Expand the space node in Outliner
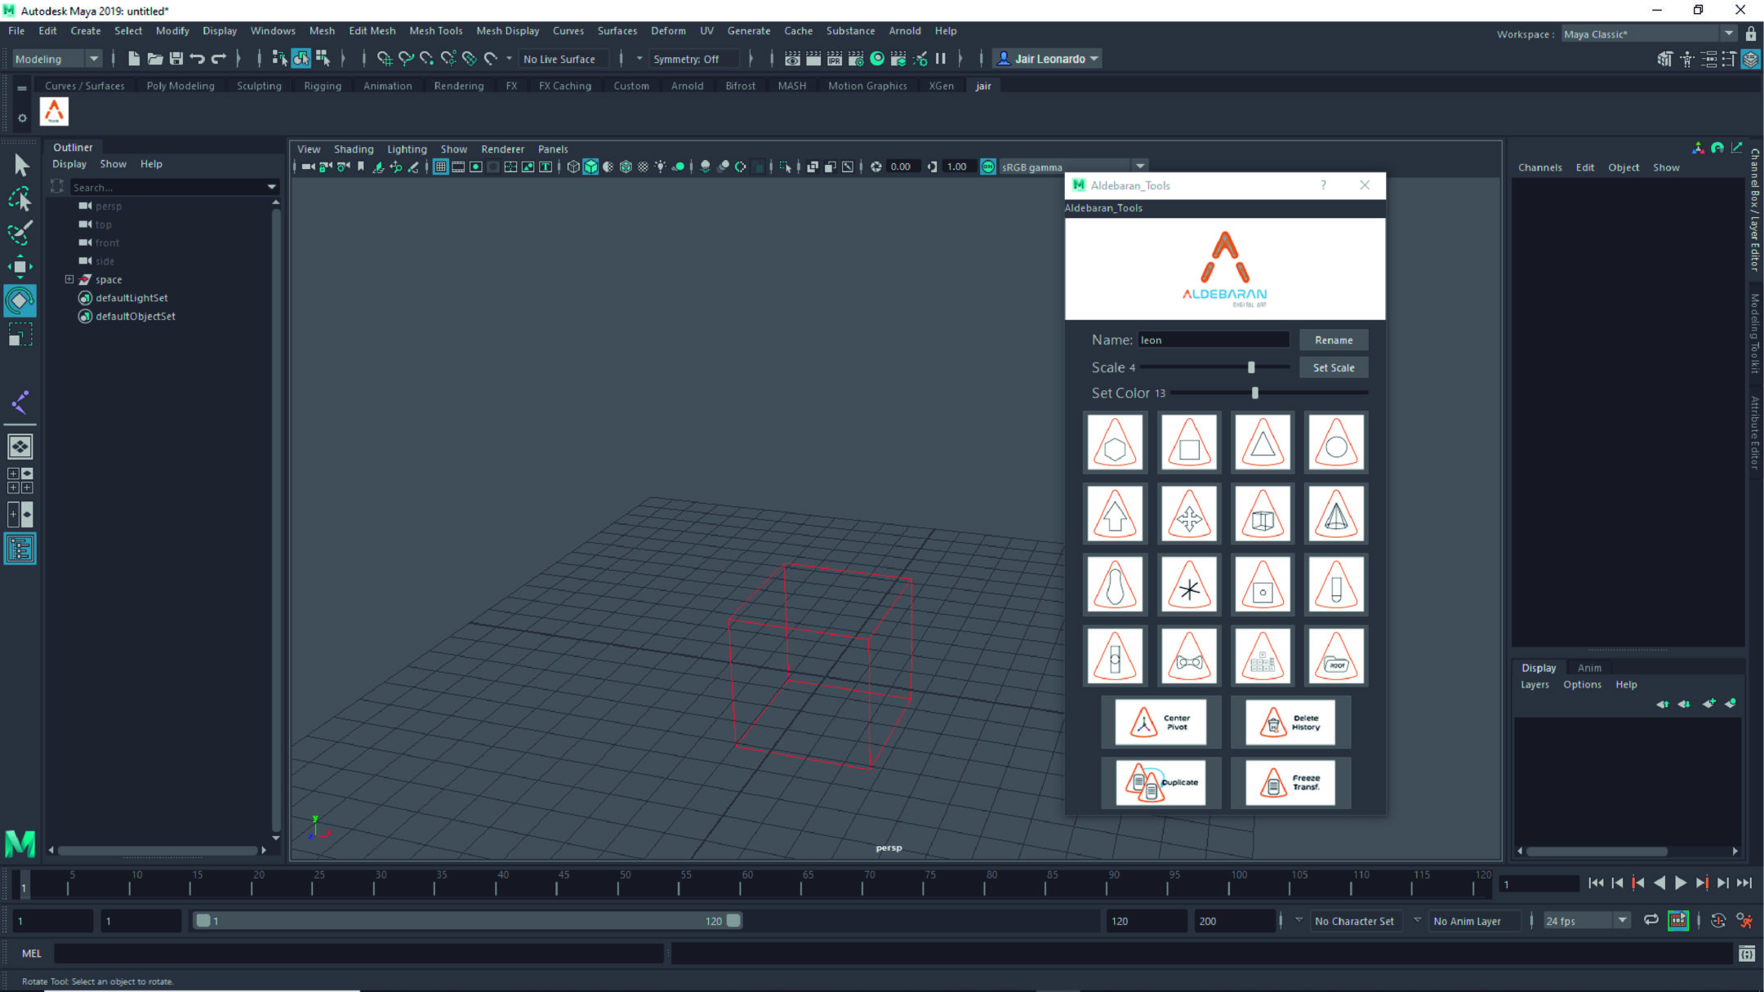 pos(69,279)
